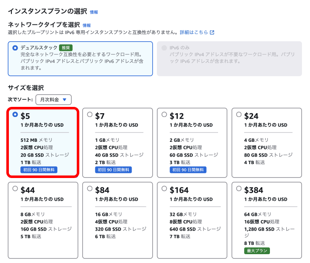Choose the $164 per month plan radio
Image resolution: width=310 pixels, height=263 pixels.
pos(164,189)
